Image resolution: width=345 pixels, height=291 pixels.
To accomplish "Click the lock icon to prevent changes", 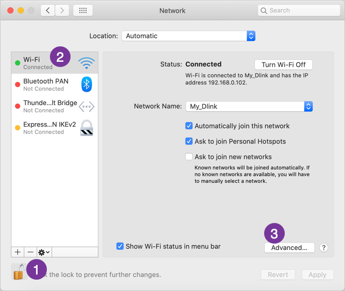I will pos(18,272).
